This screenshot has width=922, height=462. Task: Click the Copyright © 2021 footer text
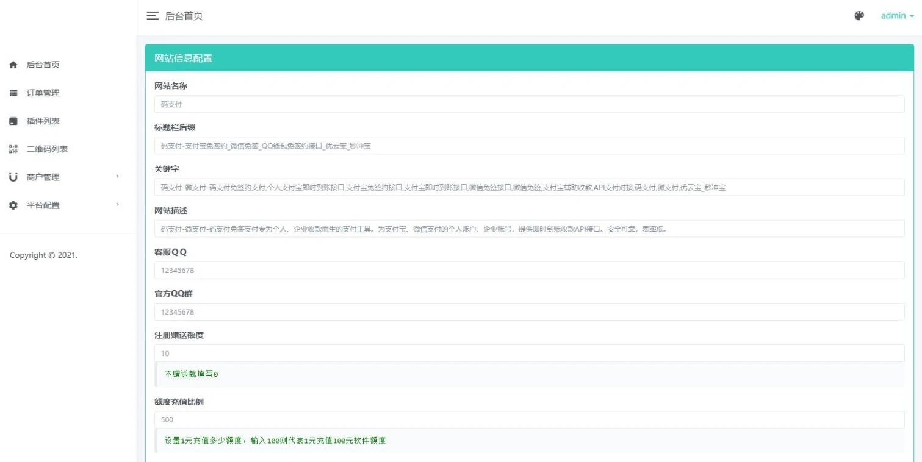[x=44, y=255]
